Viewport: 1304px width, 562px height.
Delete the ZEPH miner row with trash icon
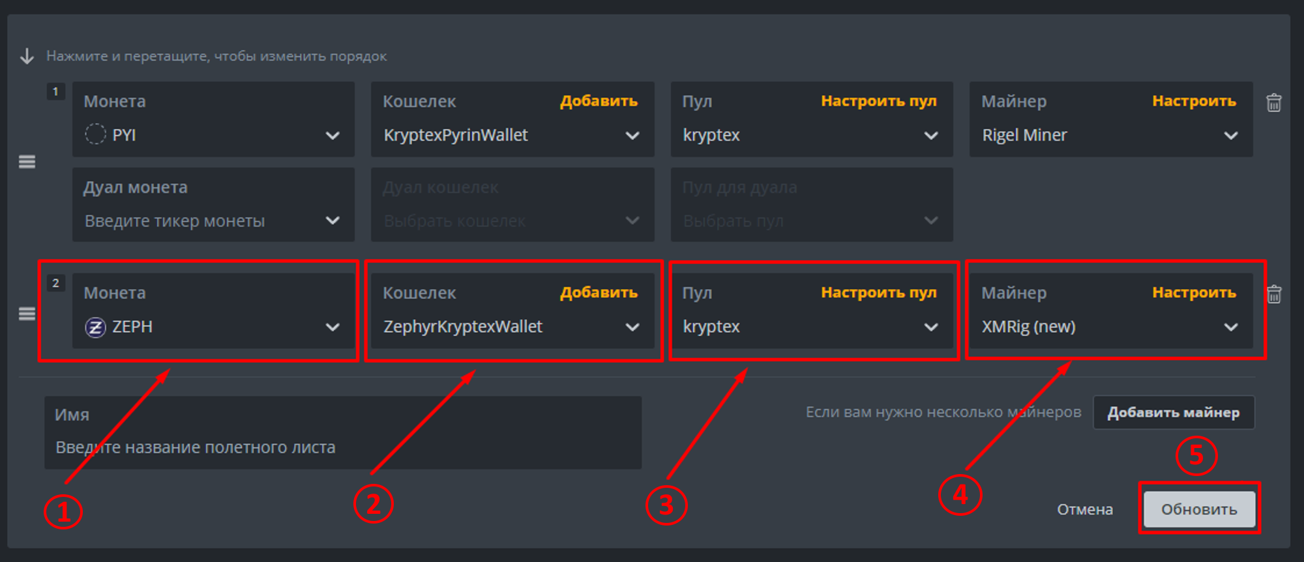click(x=1273, y=294)
